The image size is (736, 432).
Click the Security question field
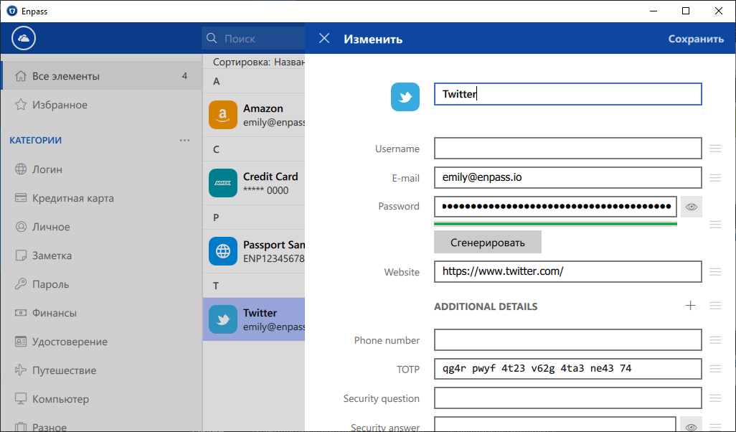click(568, 398)
